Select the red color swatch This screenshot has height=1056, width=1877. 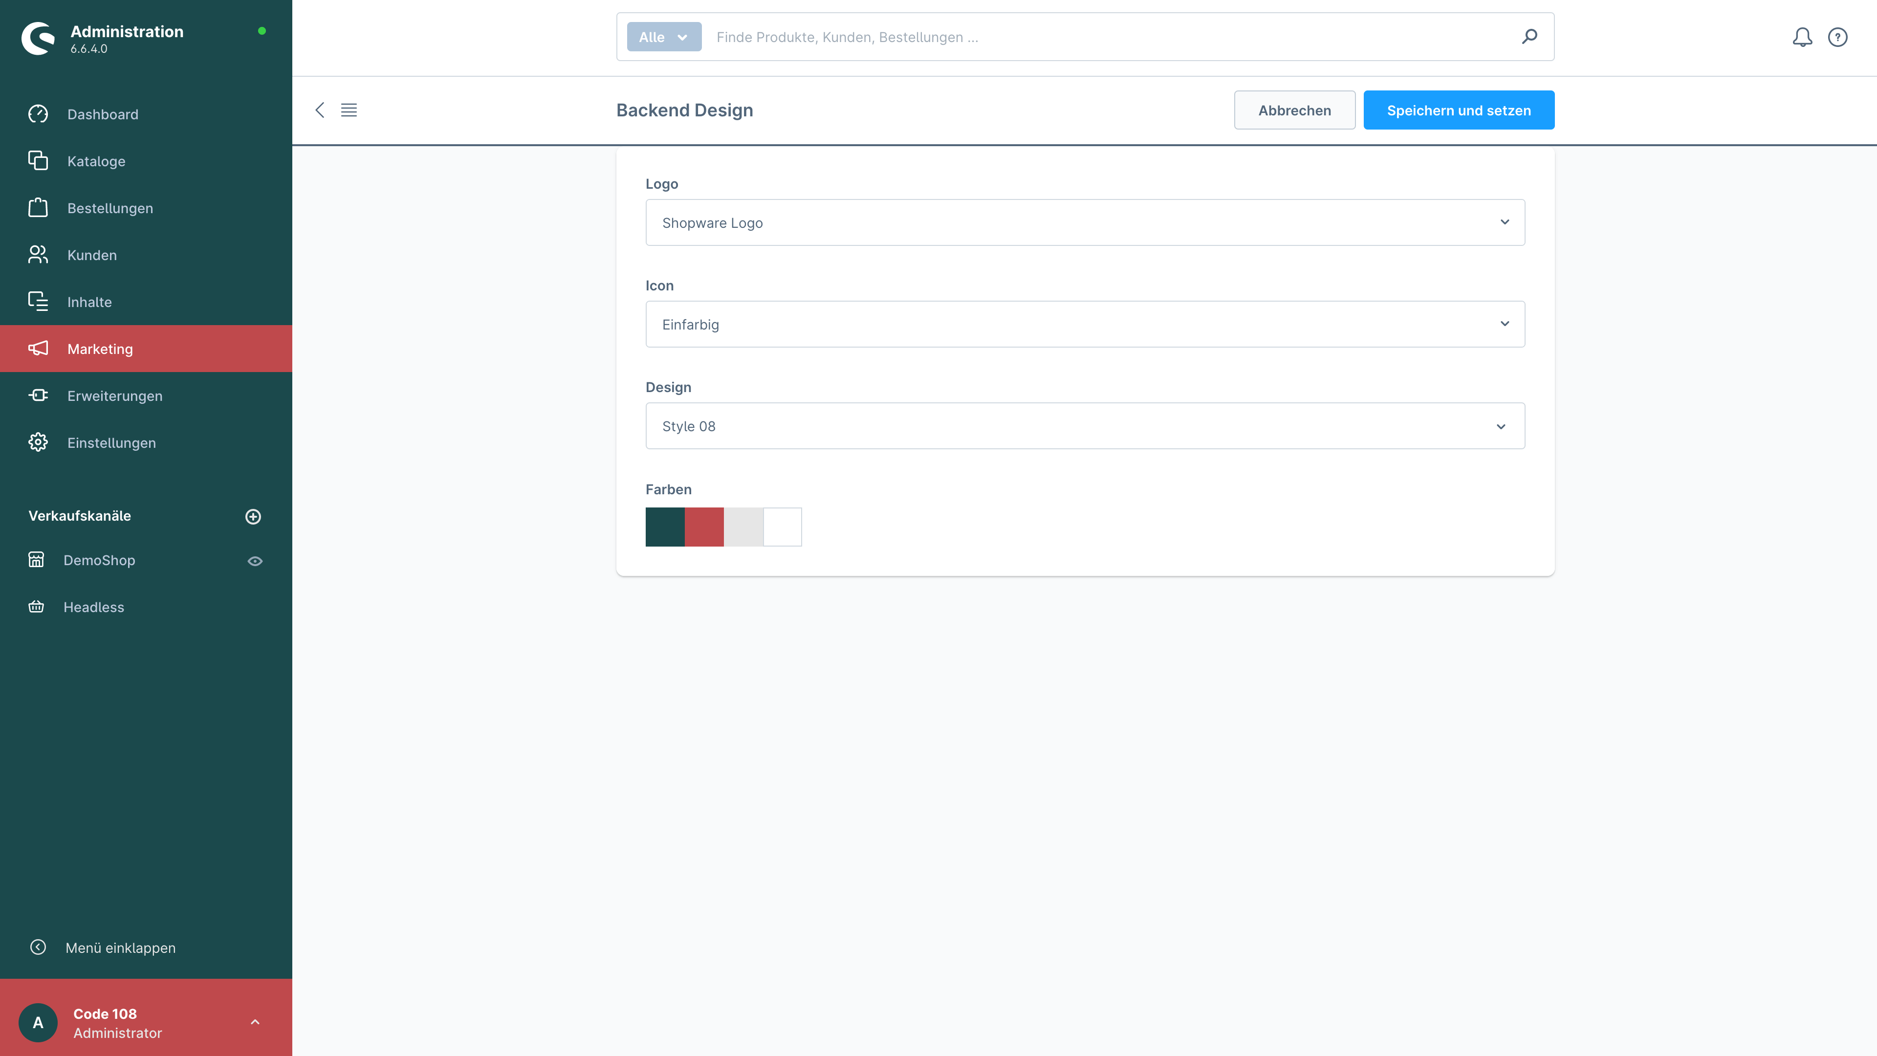pos(704,527)
